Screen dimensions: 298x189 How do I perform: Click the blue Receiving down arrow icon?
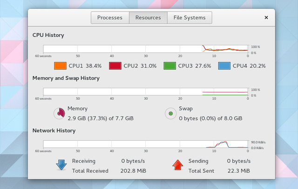(x=61, y=165)
